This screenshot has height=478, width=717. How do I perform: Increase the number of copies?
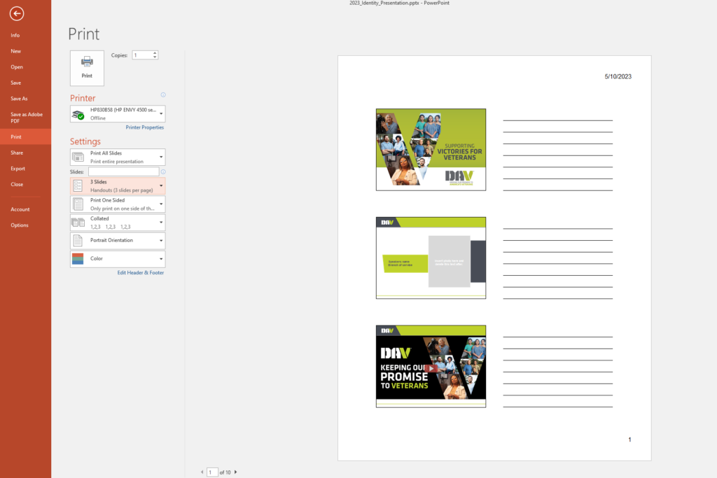click(155, 52)
